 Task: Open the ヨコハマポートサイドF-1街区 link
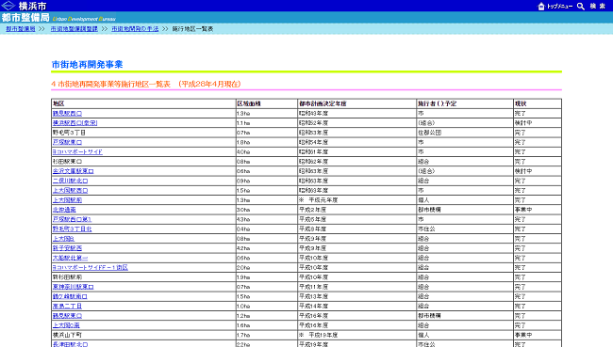tap(91, 267)
